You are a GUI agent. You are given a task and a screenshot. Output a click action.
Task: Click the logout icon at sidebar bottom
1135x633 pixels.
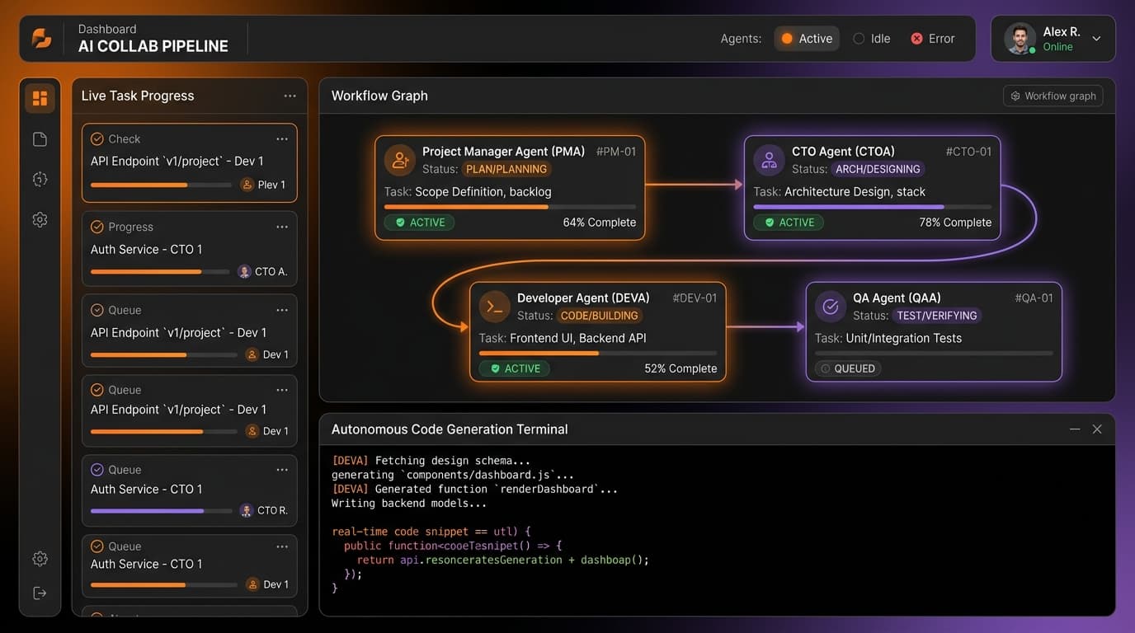pyautogui.click(x=40, y=593)
